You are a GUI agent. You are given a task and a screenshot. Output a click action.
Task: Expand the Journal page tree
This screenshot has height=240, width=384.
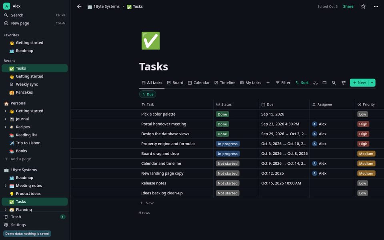pyautogui.click(x=6, y=119)
